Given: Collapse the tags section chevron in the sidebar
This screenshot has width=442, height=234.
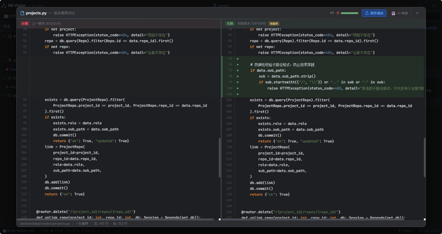Looking at the screenshot, I should [5, 95].
